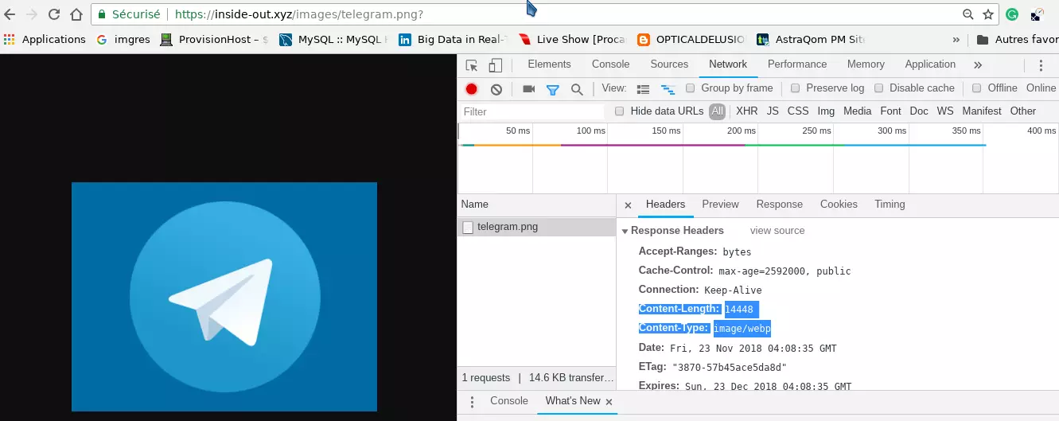Filter requests by XHR

(747, 111)
